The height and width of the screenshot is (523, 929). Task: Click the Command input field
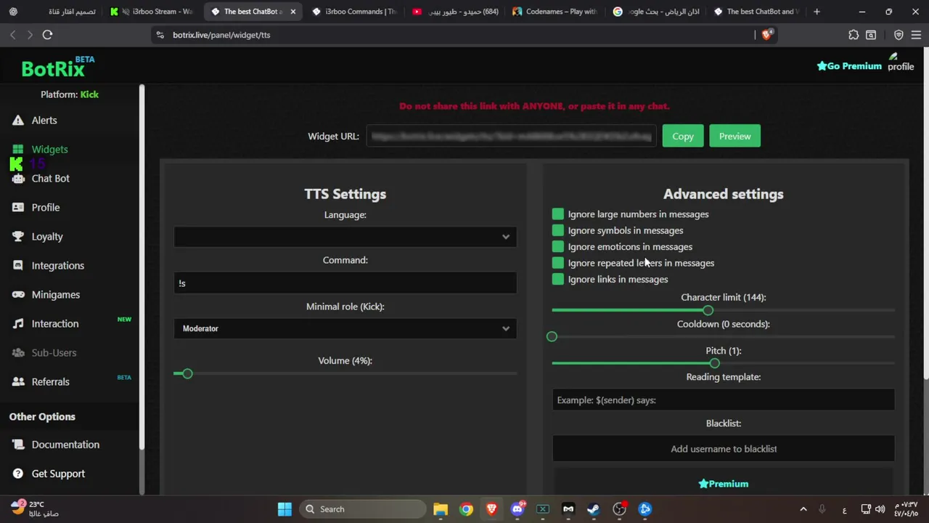[345, 283]
